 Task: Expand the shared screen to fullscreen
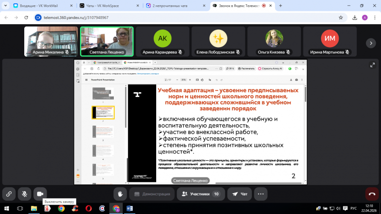372,65
